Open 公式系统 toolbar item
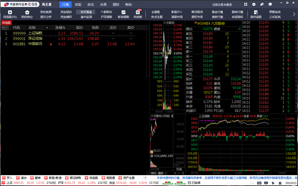This screenshot has height=186, width=298. [275, 17]
